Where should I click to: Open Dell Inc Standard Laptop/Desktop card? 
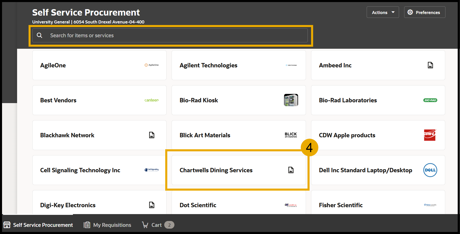click(x=378, y=170)
